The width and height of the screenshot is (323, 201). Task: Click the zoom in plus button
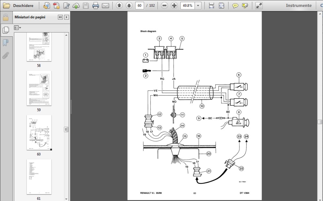pos(174,5)
